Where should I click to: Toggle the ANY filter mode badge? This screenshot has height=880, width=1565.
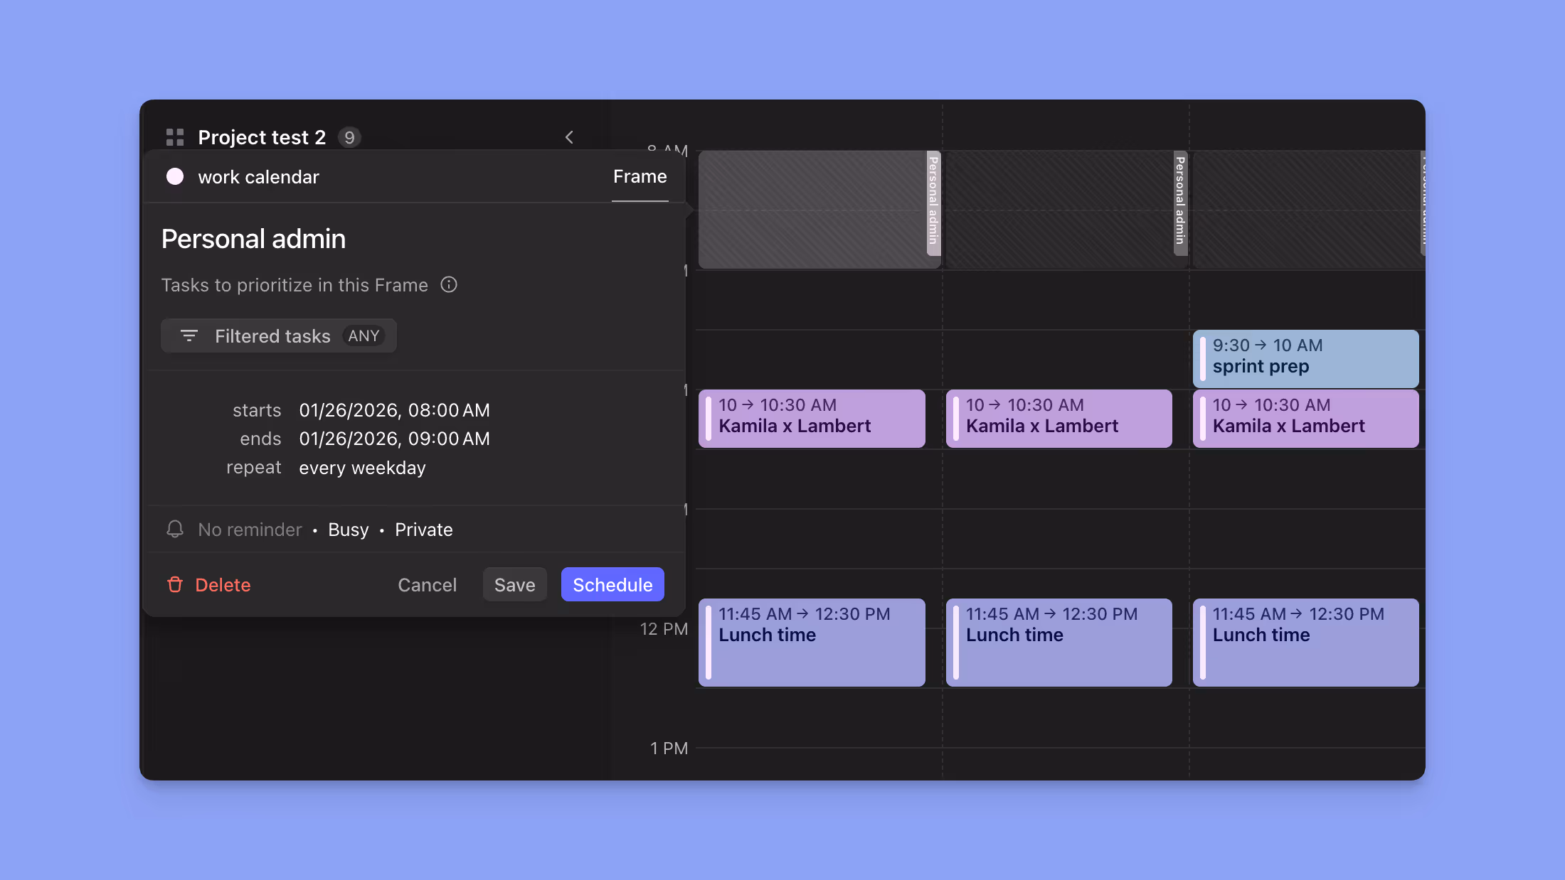coord(364,336)
